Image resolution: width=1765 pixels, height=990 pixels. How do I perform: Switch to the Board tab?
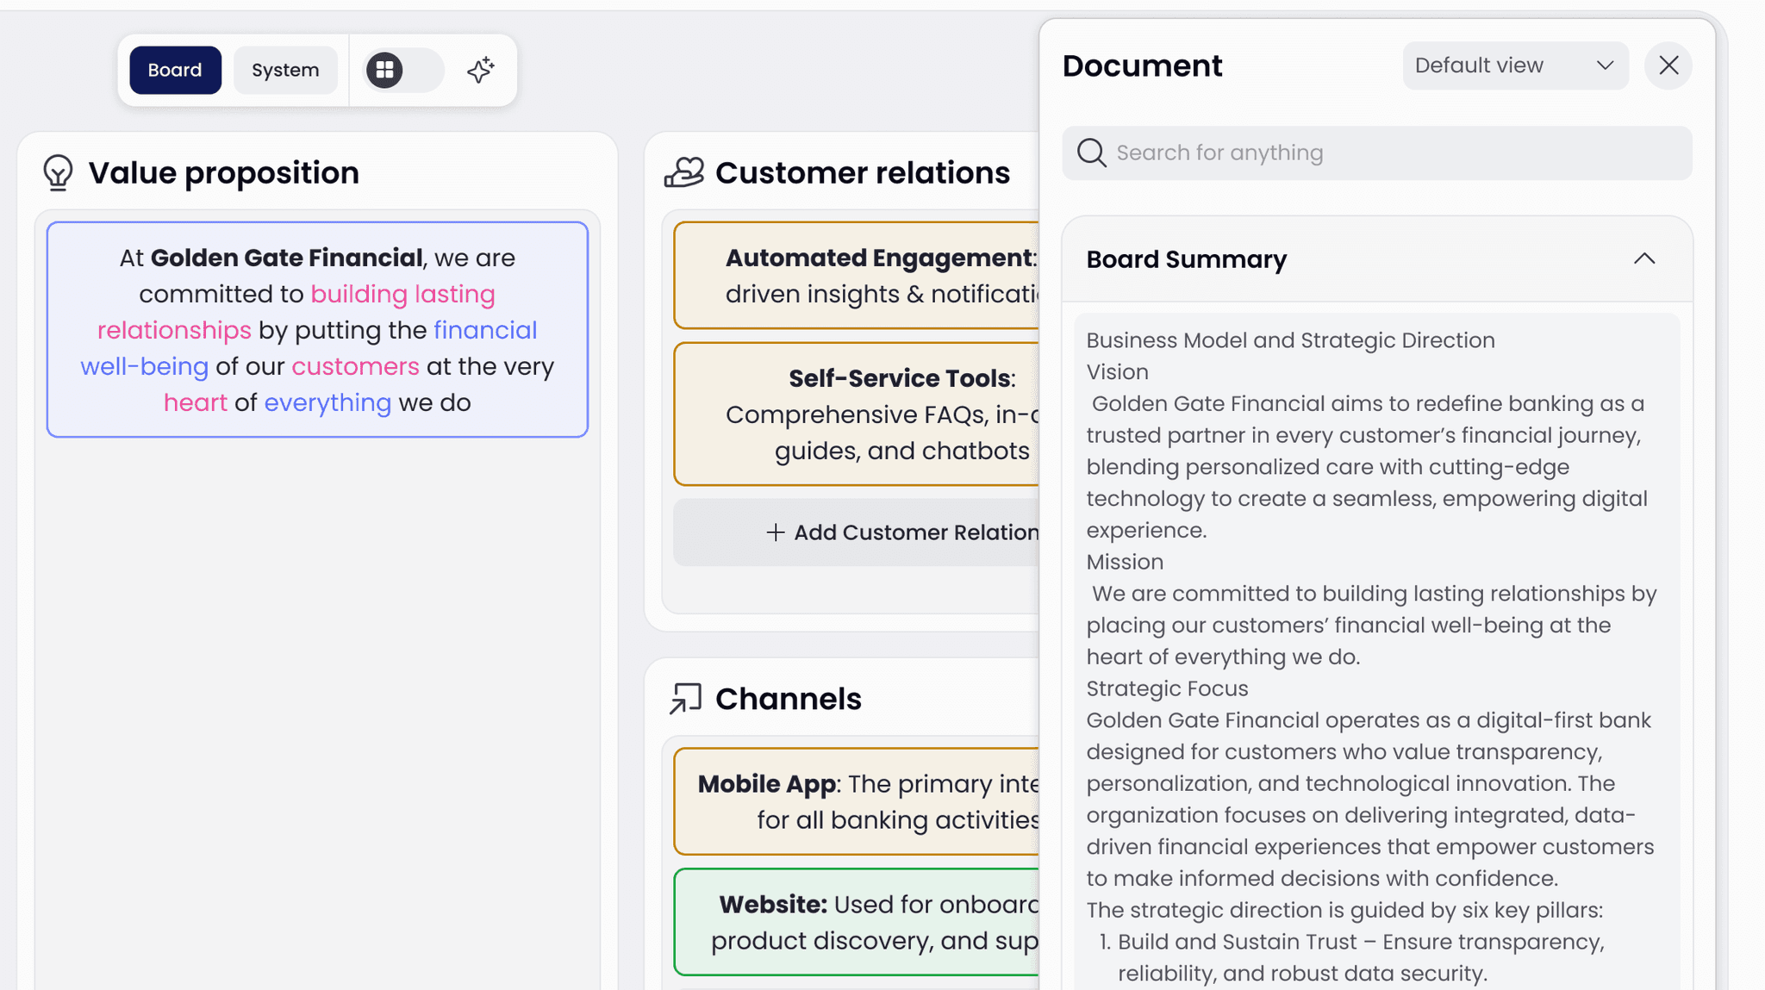(x=175, y=70)
